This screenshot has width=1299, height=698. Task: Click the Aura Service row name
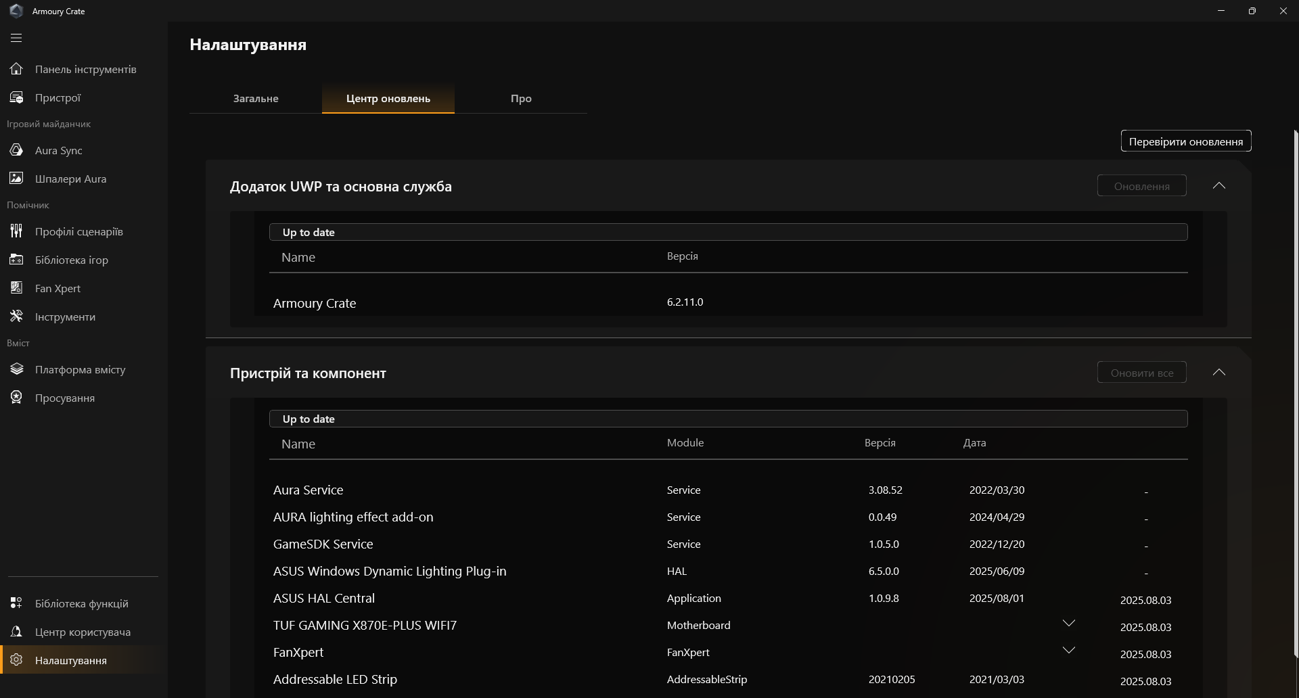308,490
